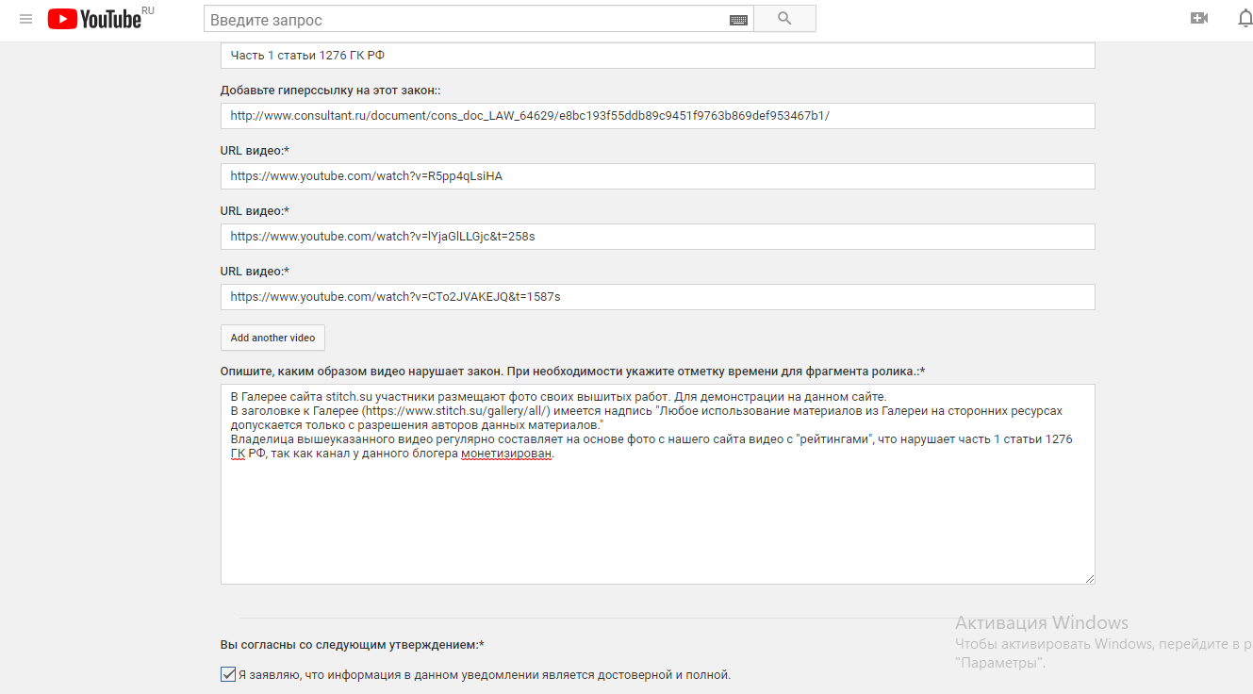Click the underlined word 'монетизирован'
1253x694 pixels.
[506, 454]
